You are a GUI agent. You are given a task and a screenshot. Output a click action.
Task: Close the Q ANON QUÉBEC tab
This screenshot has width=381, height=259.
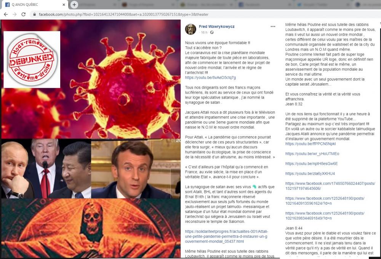(64, 5)
